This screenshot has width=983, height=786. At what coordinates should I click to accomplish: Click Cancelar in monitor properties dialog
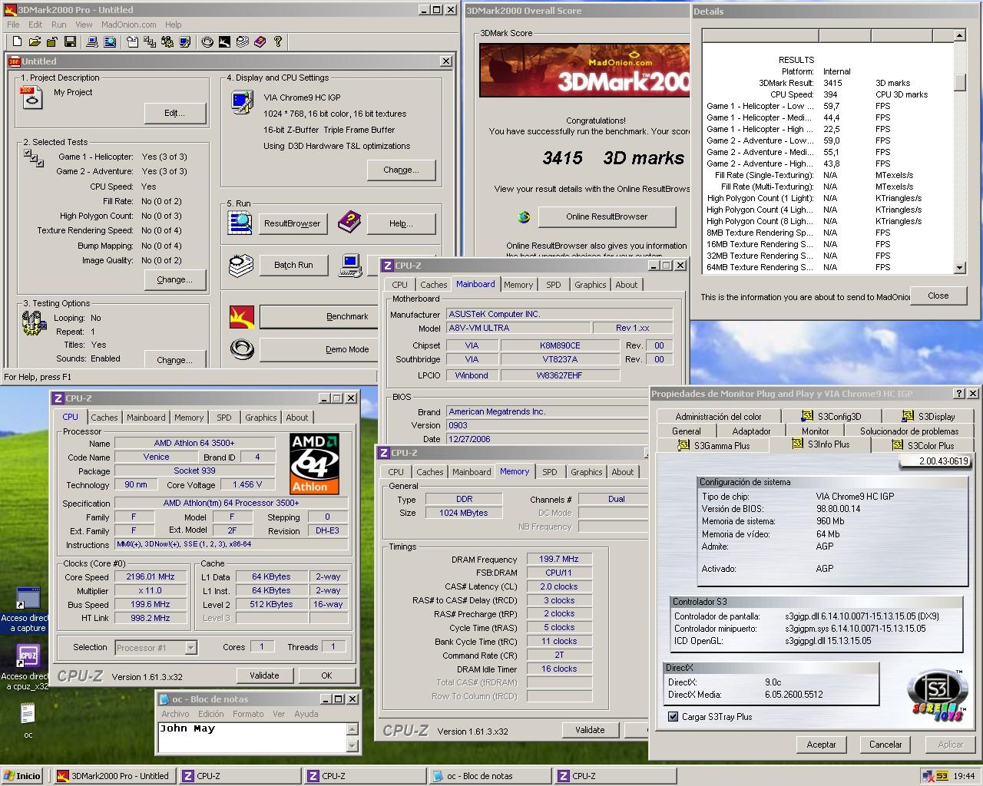[x=885, y=745]
